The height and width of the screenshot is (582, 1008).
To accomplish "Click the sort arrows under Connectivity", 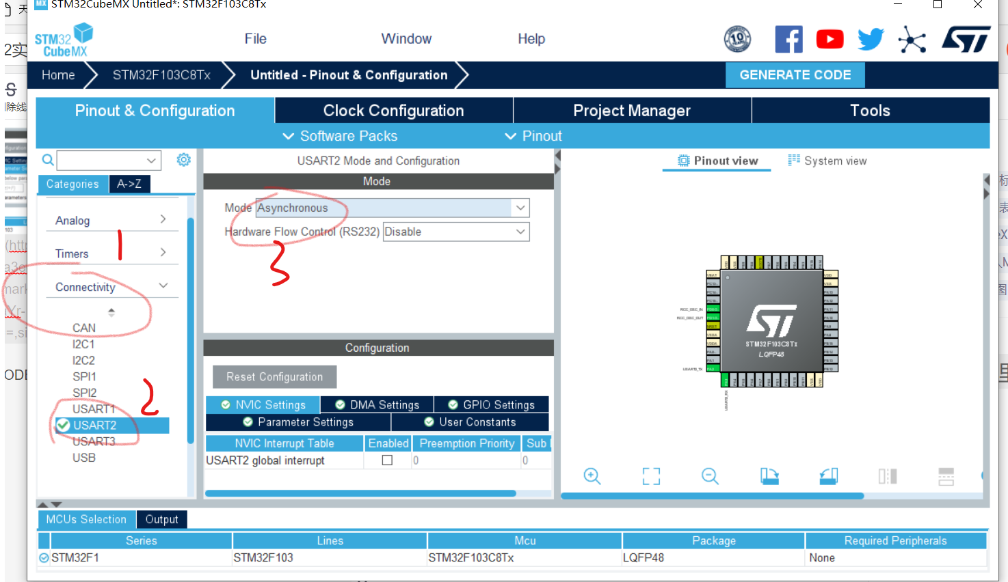I will pos(111,312).
